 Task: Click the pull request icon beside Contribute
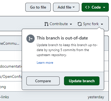point(46,24)
